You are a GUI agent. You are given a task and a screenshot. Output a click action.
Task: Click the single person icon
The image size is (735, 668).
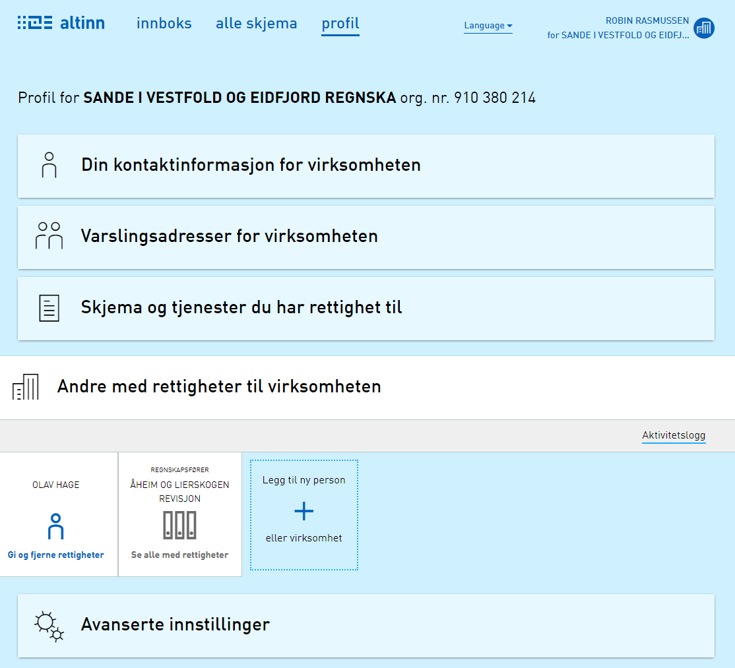[49, 165]
